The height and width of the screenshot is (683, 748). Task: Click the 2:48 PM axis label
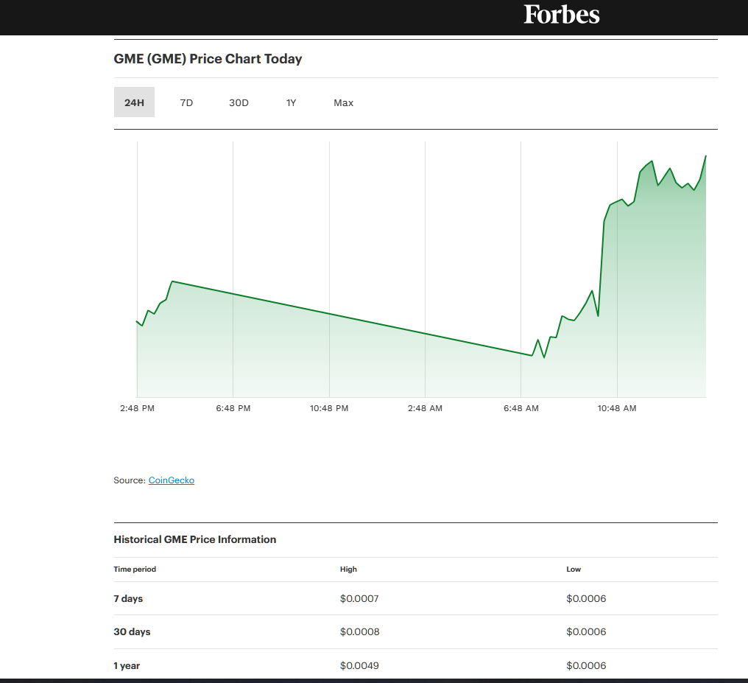click(x=137, y=408)
